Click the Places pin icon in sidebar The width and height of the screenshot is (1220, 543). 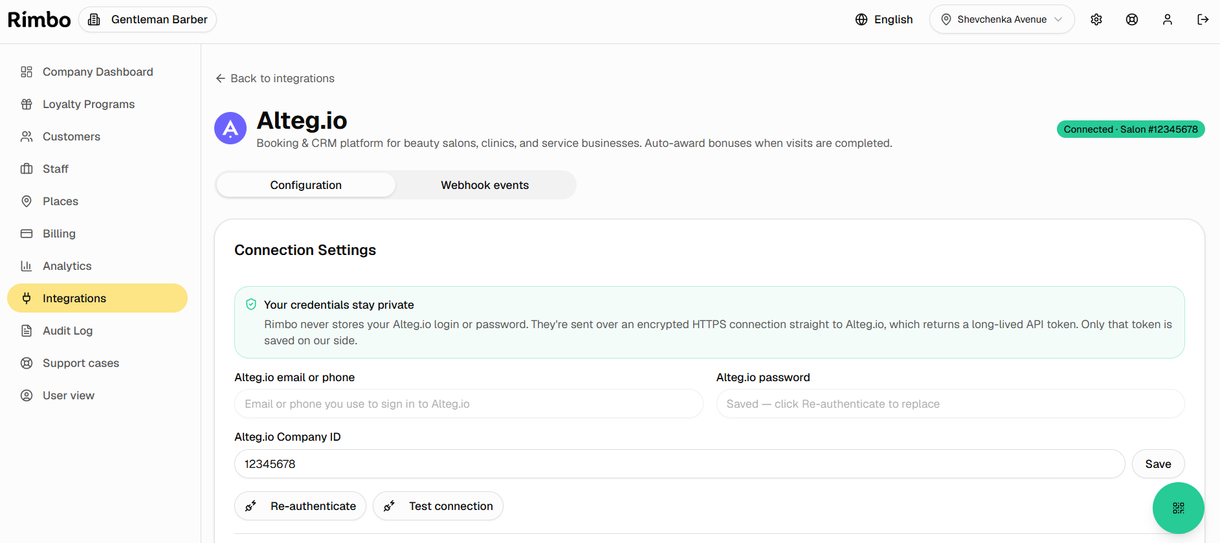click(x=27, y=201)
